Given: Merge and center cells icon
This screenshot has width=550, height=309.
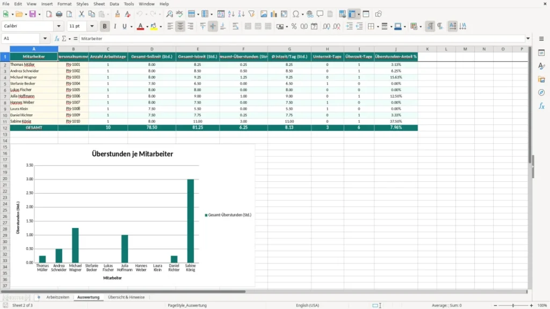Looking at the screenshot, I should (248, 26).
